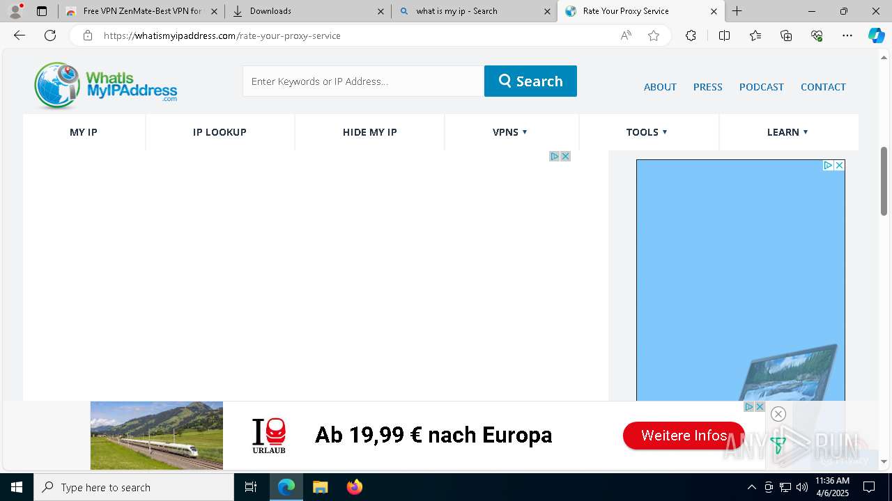View site information padlock icon
The image size is (892, 501).
[88, 35]
